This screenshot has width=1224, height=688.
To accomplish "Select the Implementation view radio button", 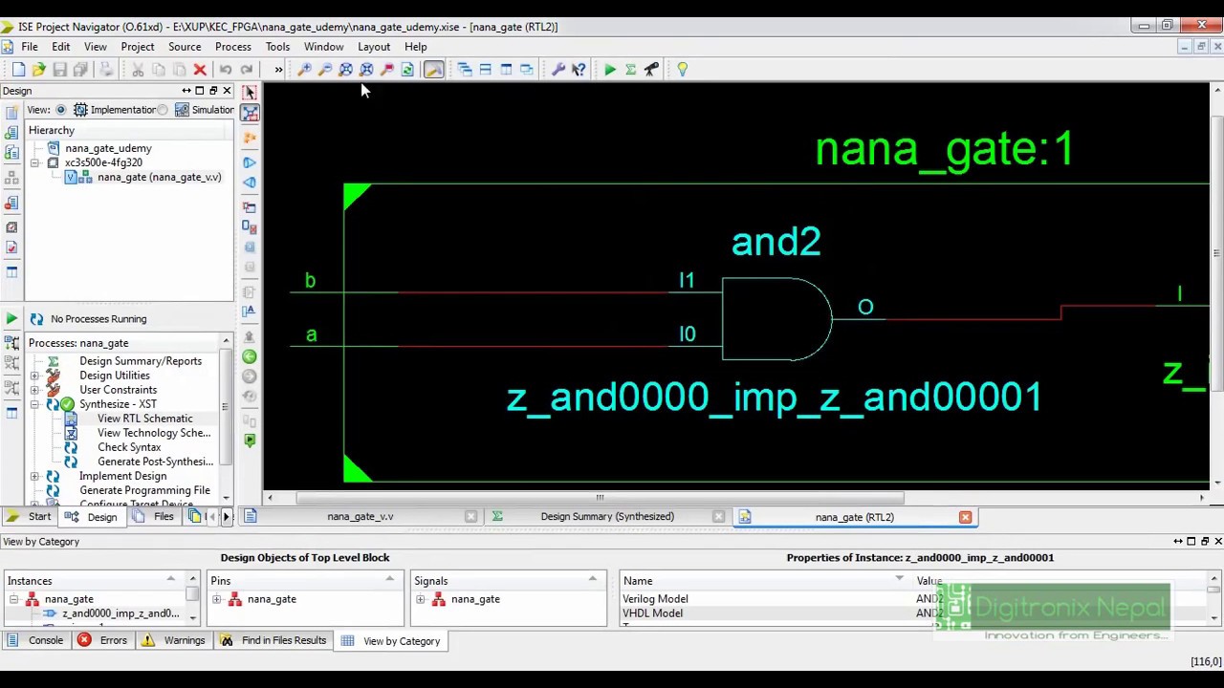I will point(60,110).
